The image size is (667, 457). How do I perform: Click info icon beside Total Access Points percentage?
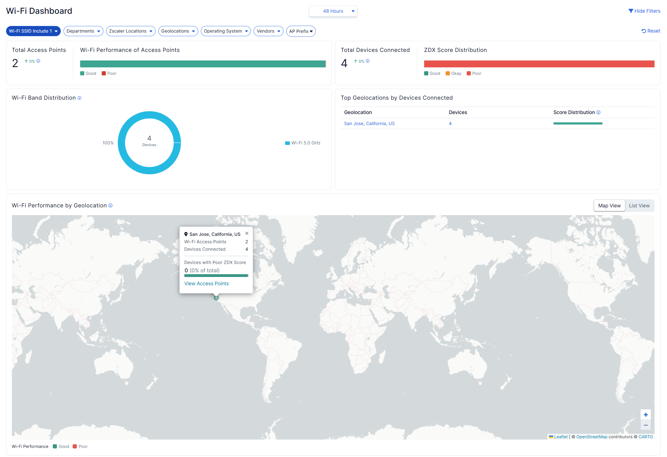[x=38, y=61]
